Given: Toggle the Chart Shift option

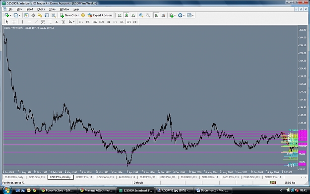Looking at the screenshot, I should click(163, 15).
